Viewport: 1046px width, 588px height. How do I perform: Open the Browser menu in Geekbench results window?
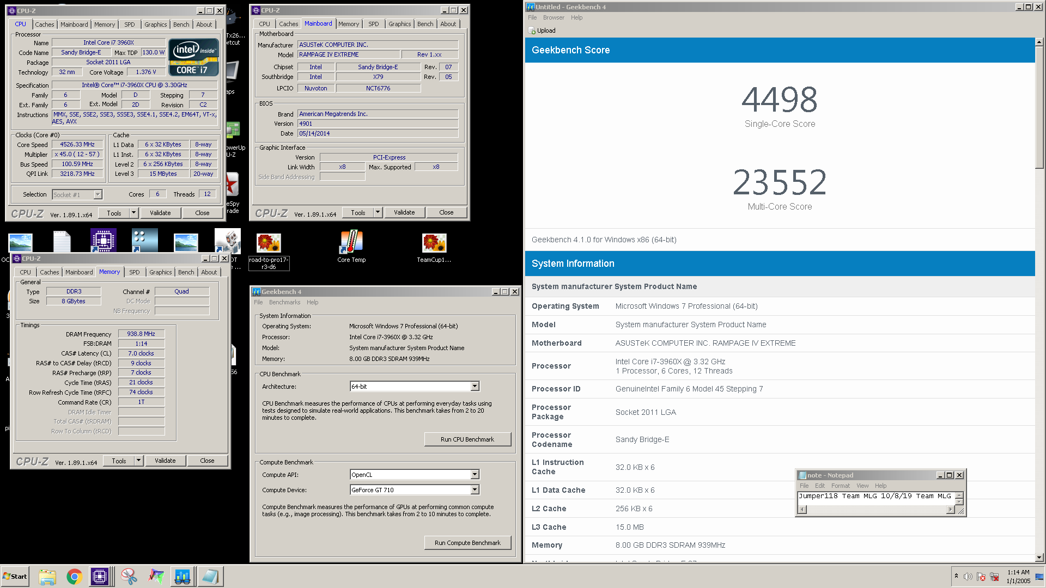[x=554, y=17]
